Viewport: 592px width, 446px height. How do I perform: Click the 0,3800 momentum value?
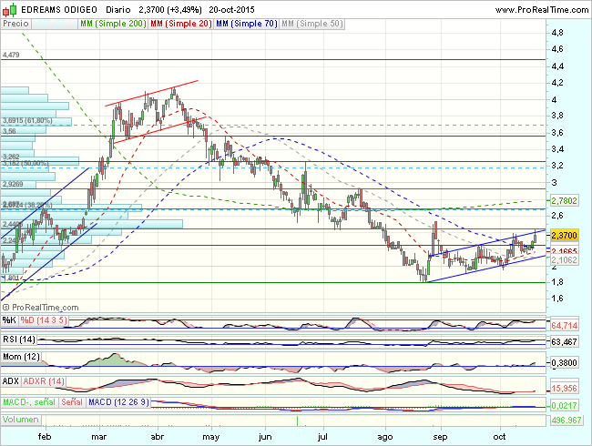(x=564, y=362)
